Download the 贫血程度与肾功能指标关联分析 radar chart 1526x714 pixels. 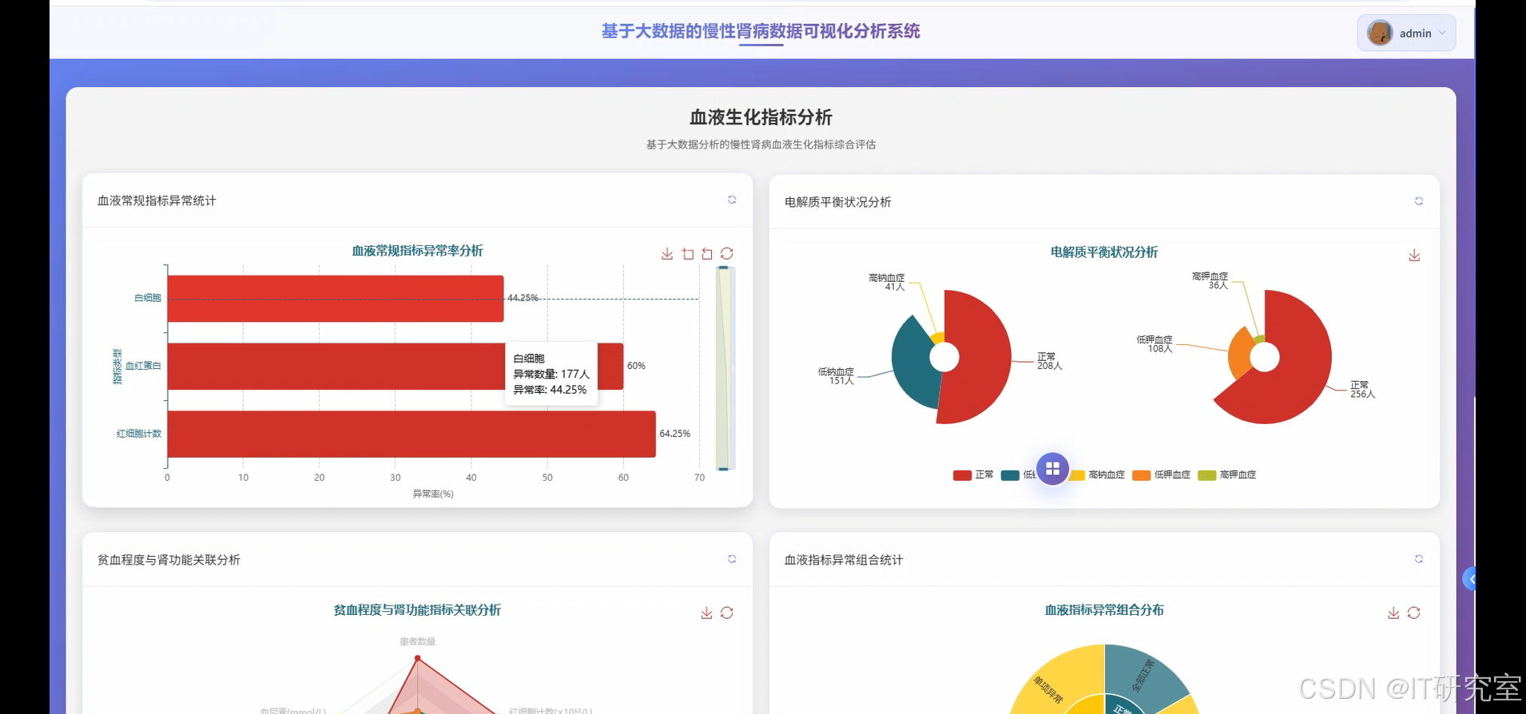(706, 613)
